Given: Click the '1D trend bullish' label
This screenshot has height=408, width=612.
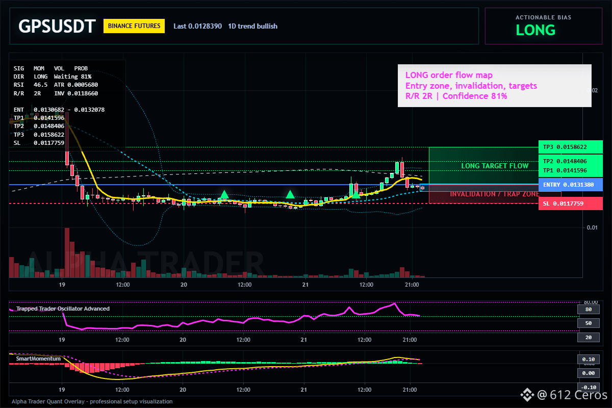Looking at the screenshot, I should coord(253,26).
